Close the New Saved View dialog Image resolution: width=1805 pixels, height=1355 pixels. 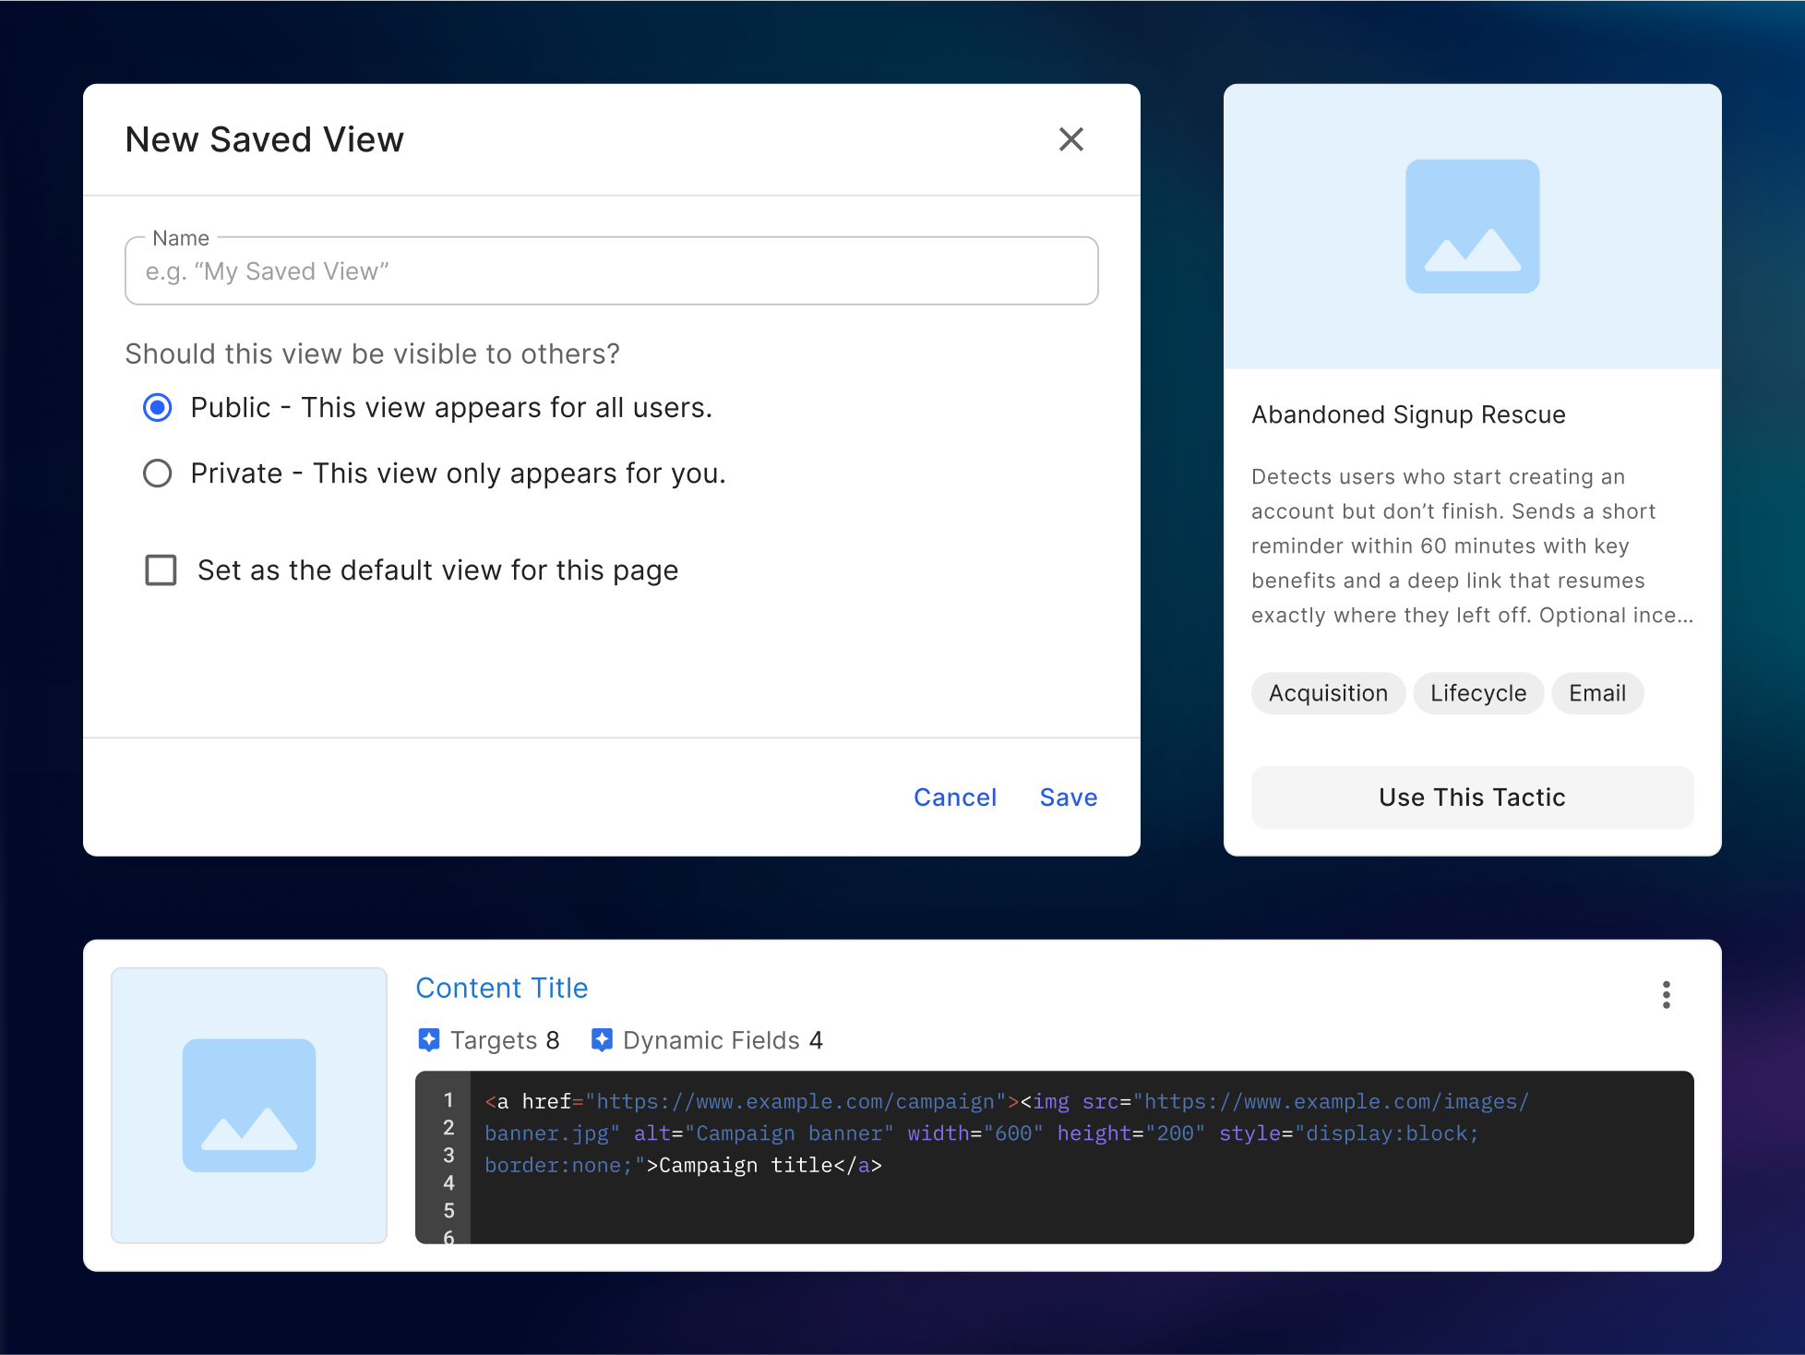[1070, 139]
